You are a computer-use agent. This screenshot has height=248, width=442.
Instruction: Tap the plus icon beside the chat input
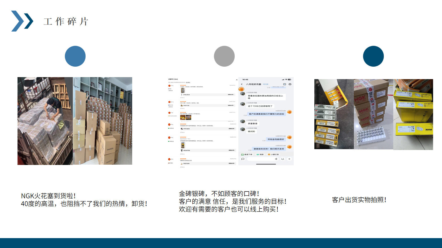click(289, 159)
